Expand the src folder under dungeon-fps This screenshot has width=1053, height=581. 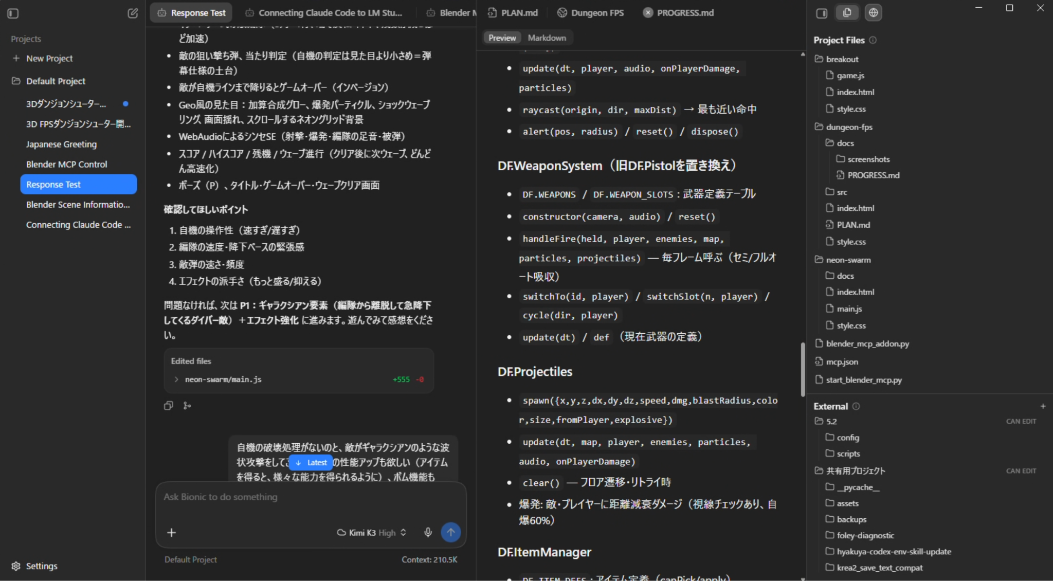pos(837,192)
